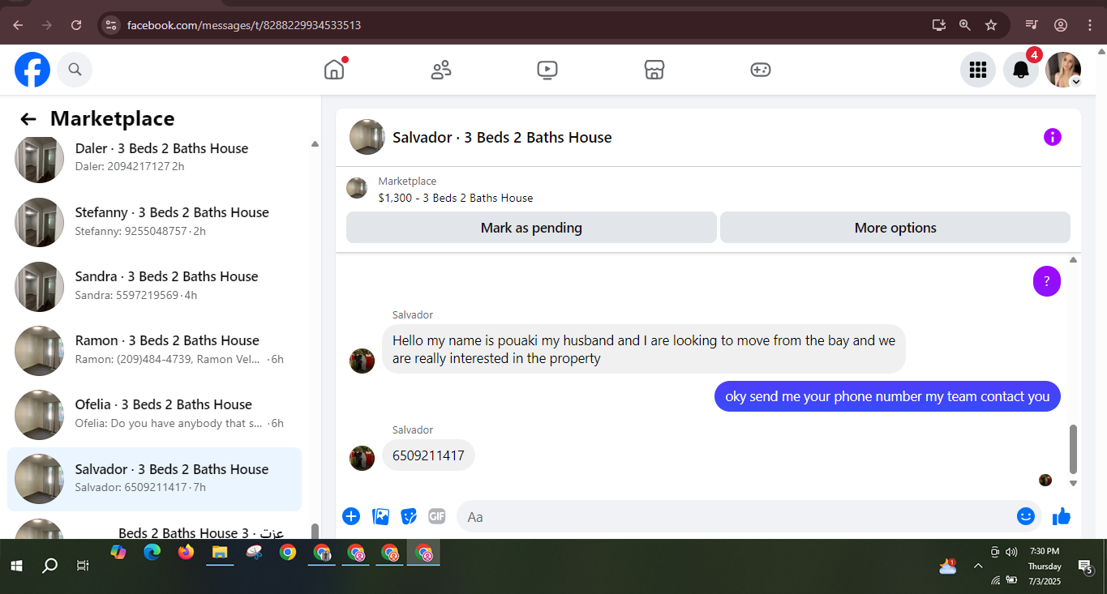Open the Video (Watch) icon
Viewport: 1107px width, 594px height.
pyautogui.click(x=547, y=70)
